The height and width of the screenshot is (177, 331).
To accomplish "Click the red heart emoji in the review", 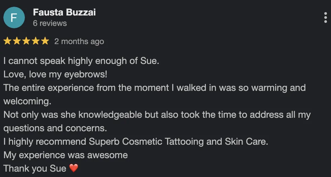I will [73, 168].
